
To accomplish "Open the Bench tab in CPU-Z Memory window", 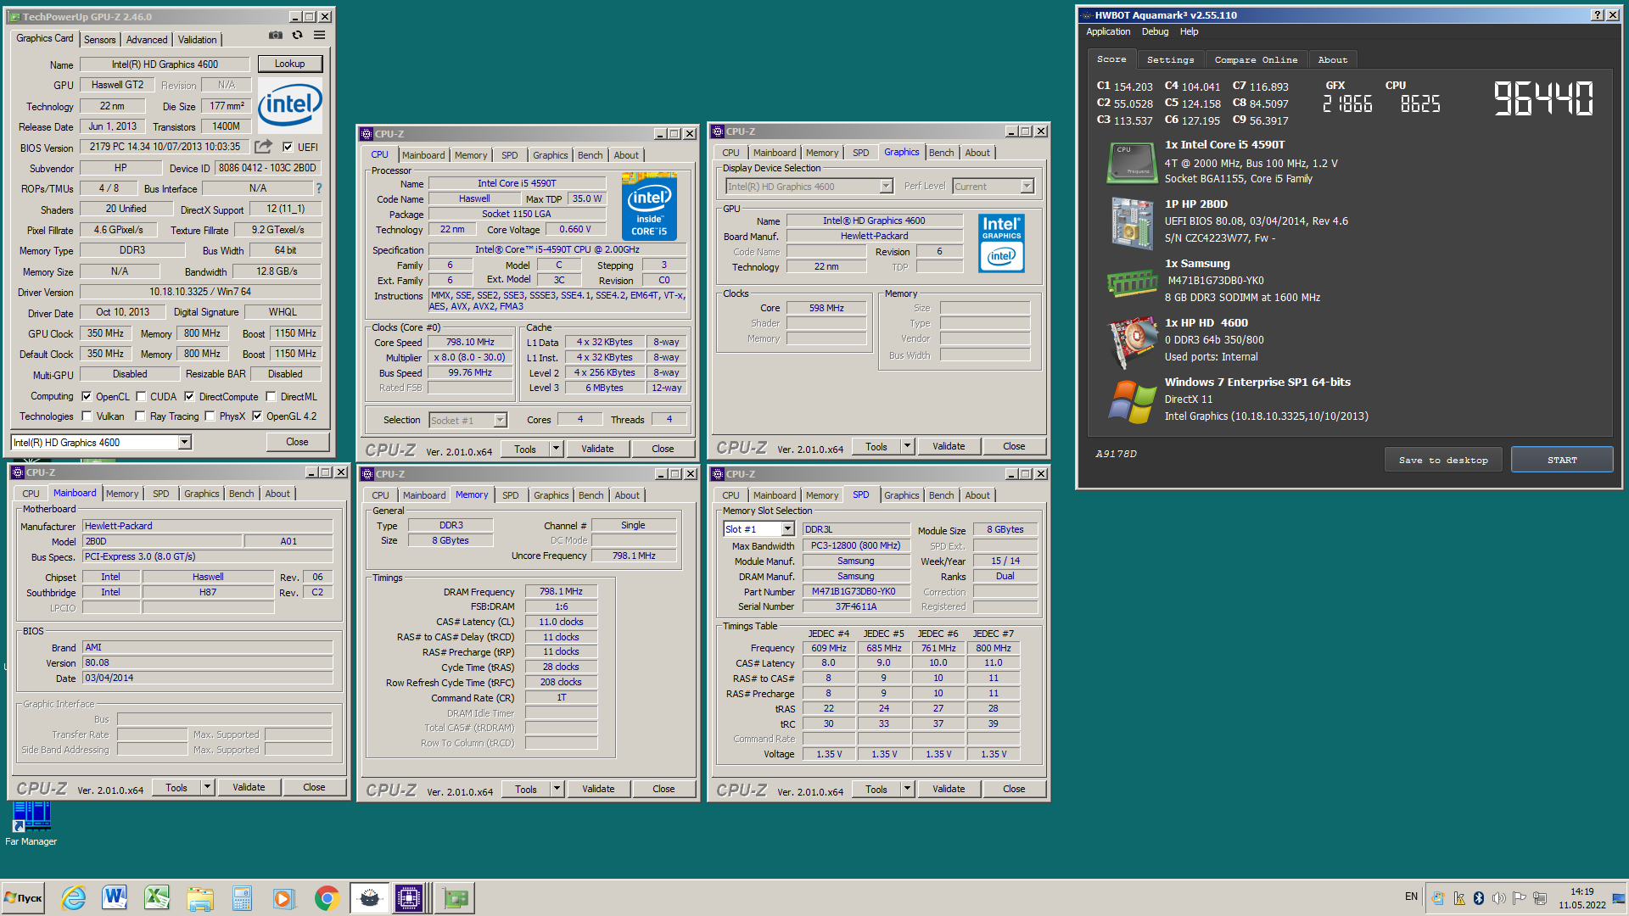I will 591,495.
